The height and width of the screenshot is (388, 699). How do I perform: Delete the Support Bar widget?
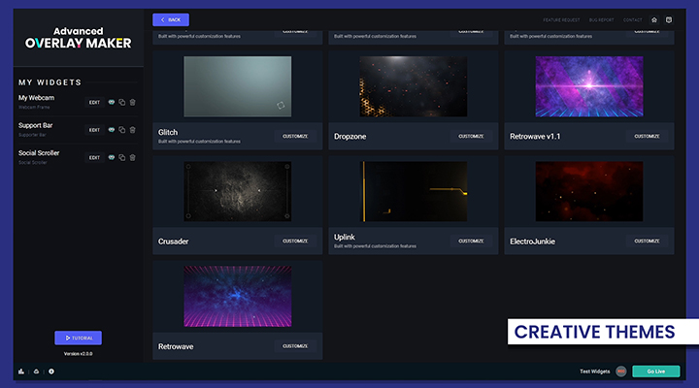(x=133, y=130)
